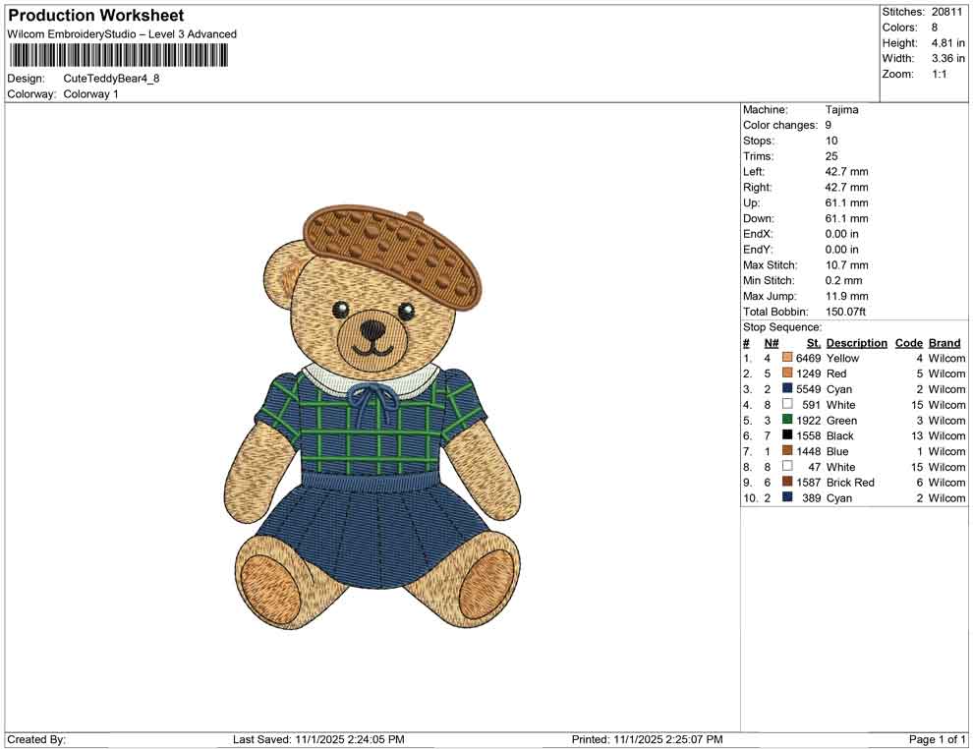Select the 5549 Cyan thread swatch

pyautogui.click(x=786, y=389)
